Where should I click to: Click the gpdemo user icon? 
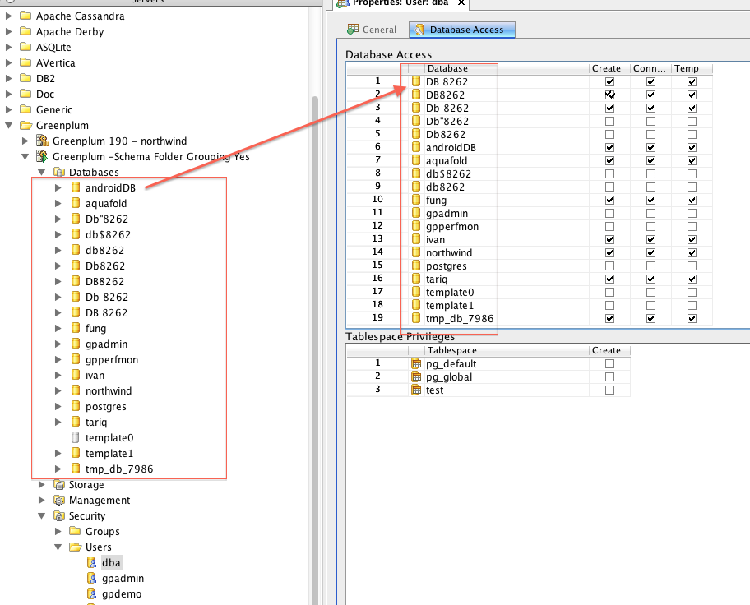pyautogui.click(x=91, y=593)
